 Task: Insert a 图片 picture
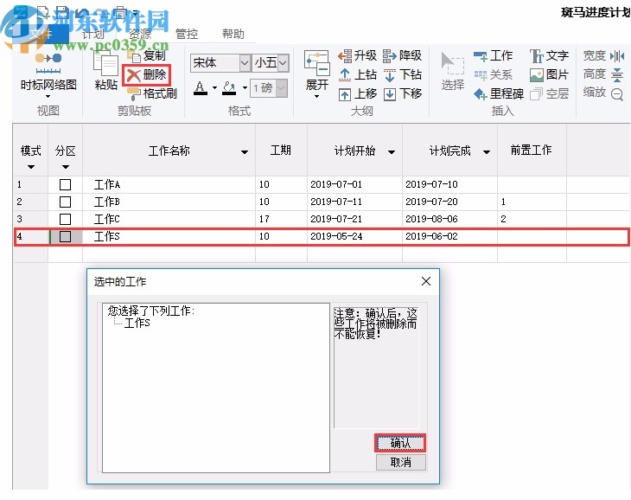point(549,74)
